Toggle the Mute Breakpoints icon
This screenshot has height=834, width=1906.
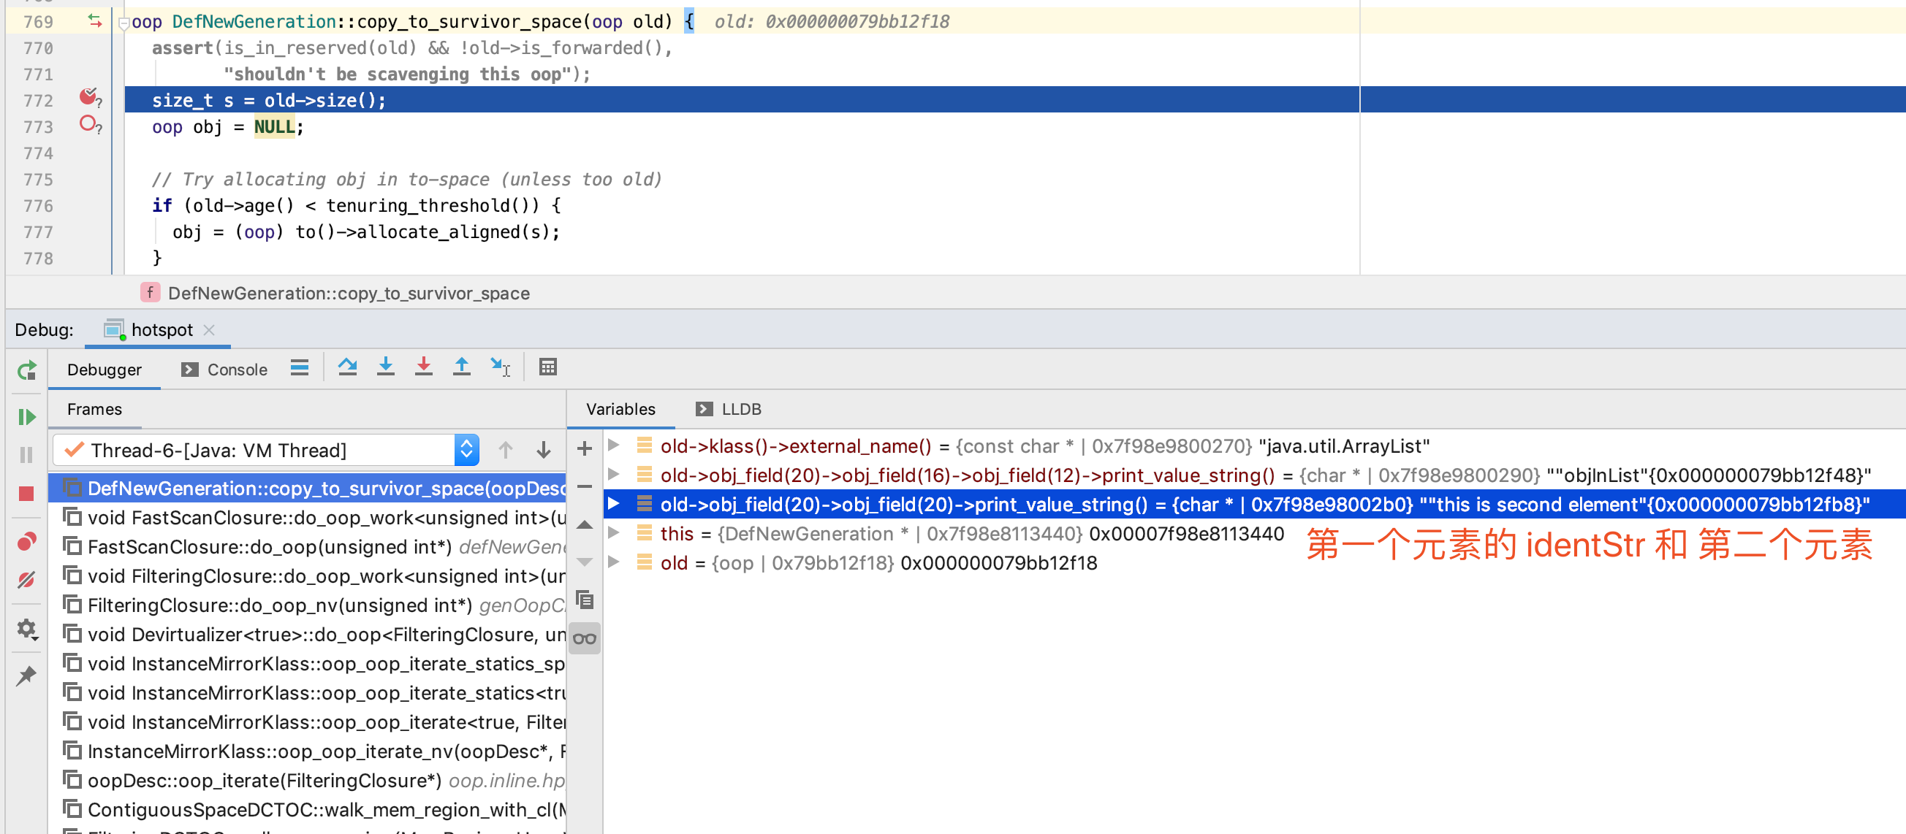pyautogui.click(x=26, y=580)
